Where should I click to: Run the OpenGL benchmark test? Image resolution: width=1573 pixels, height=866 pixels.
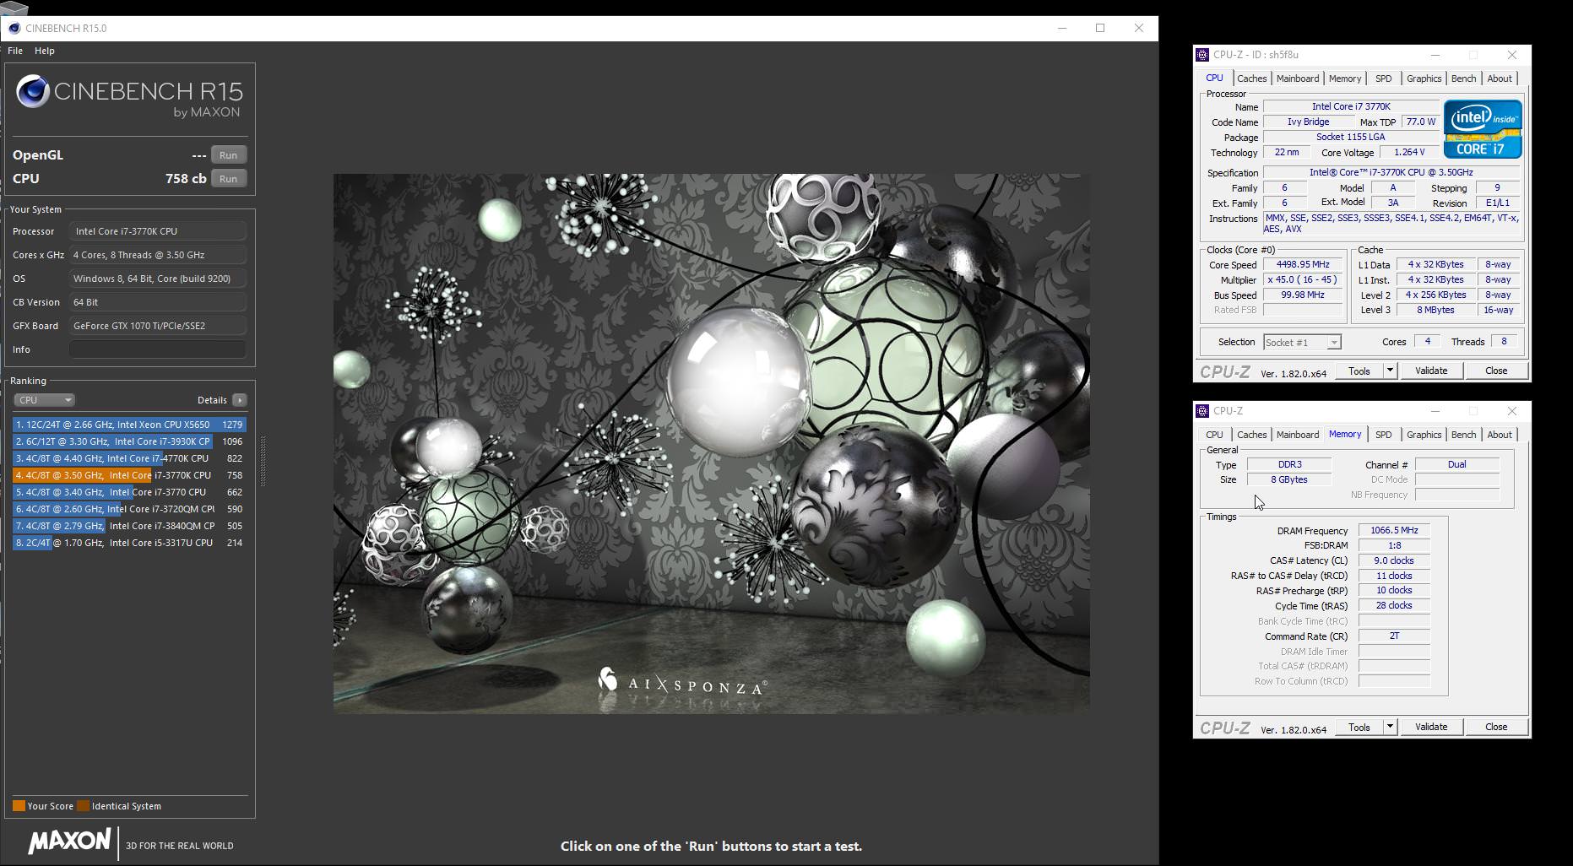point(228,155)
